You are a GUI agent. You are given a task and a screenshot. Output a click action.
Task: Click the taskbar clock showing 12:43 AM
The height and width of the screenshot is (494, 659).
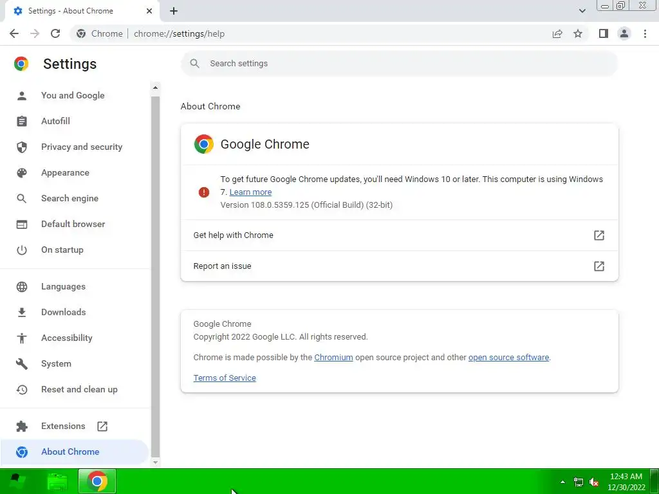pyautogui.click(x=626, y=482)
